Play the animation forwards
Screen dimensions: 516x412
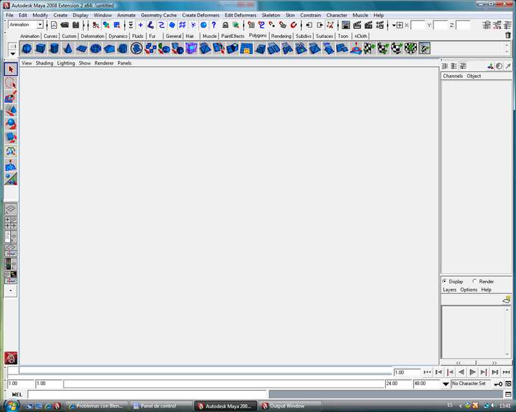pyautogui.click(x=472, y=372)
